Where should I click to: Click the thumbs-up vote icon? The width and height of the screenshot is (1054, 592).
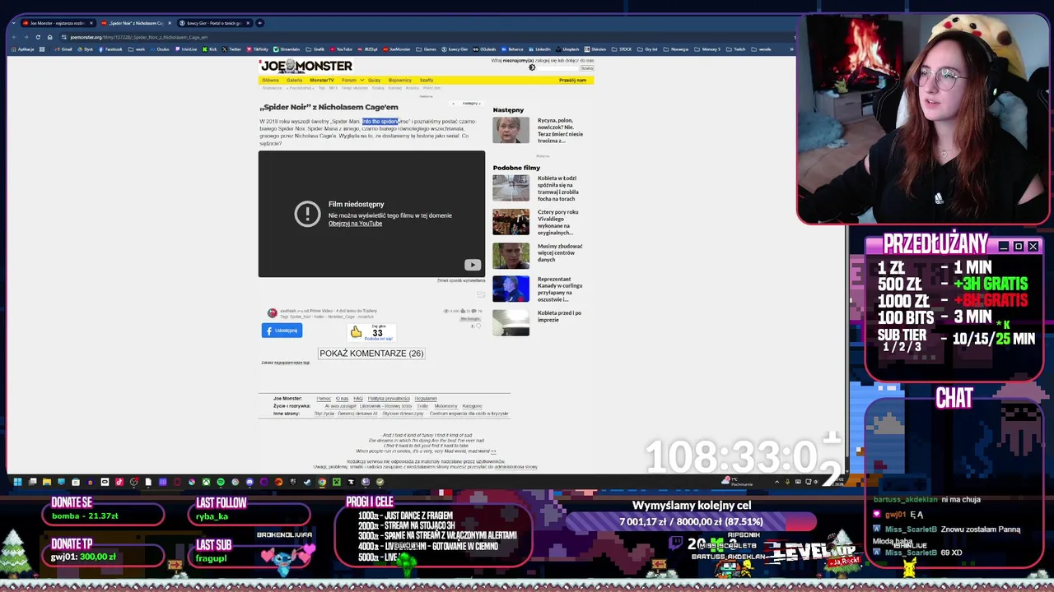[x=356, y=332]
